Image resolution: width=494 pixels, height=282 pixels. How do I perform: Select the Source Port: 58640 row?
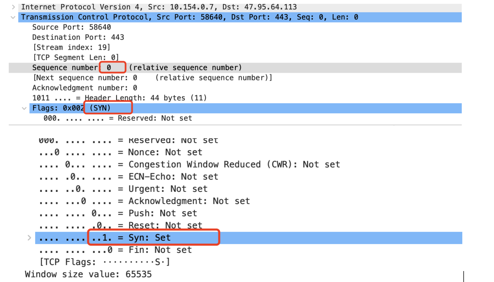(x=72, y=27)
